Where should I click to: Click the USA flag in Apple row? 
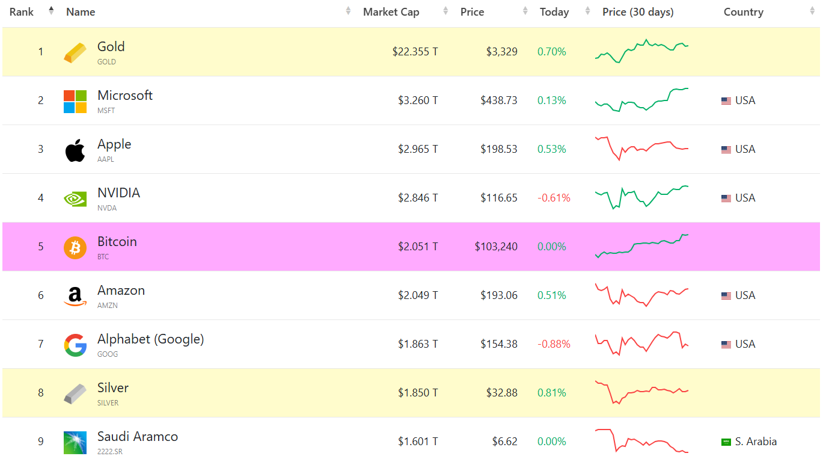(726, 150)
